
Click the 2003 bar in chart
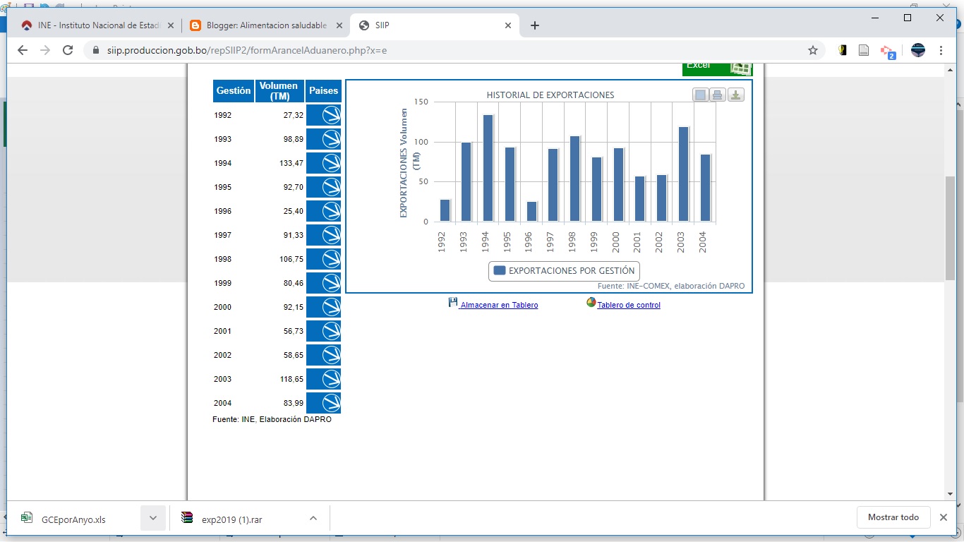(x=683, y=174)
